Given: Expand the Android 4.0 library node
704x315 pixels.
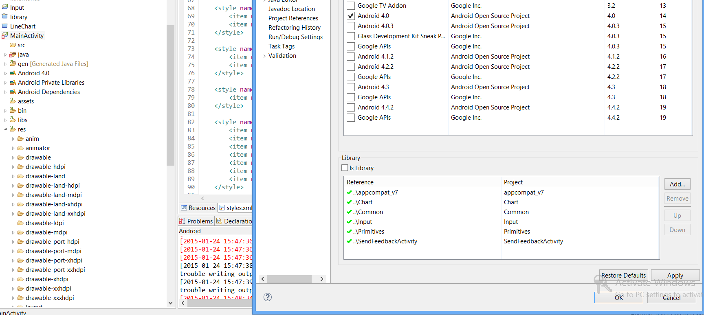Looking at the screenshot, I should (x=5, y=73).
